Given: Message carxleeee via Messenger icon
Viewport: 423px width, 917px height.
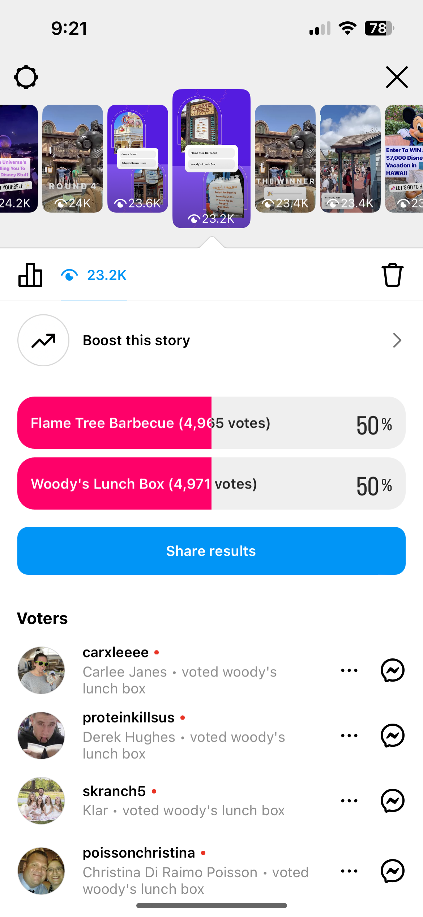Looking at the screenshot, I should click(x=392, y=670).
